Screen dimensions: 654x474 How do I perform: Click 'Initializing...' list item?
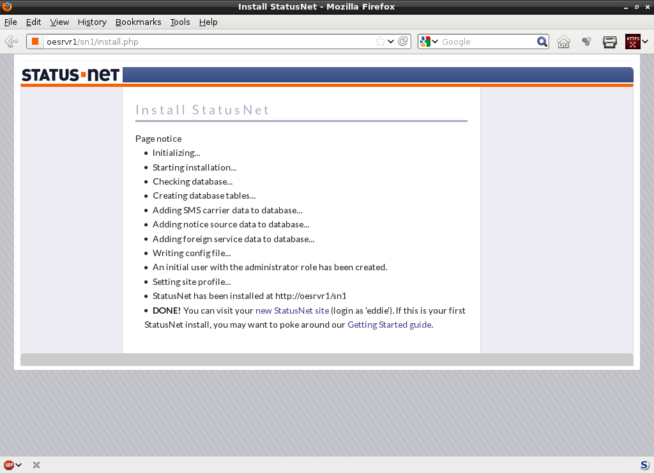[x=176, y=153]
